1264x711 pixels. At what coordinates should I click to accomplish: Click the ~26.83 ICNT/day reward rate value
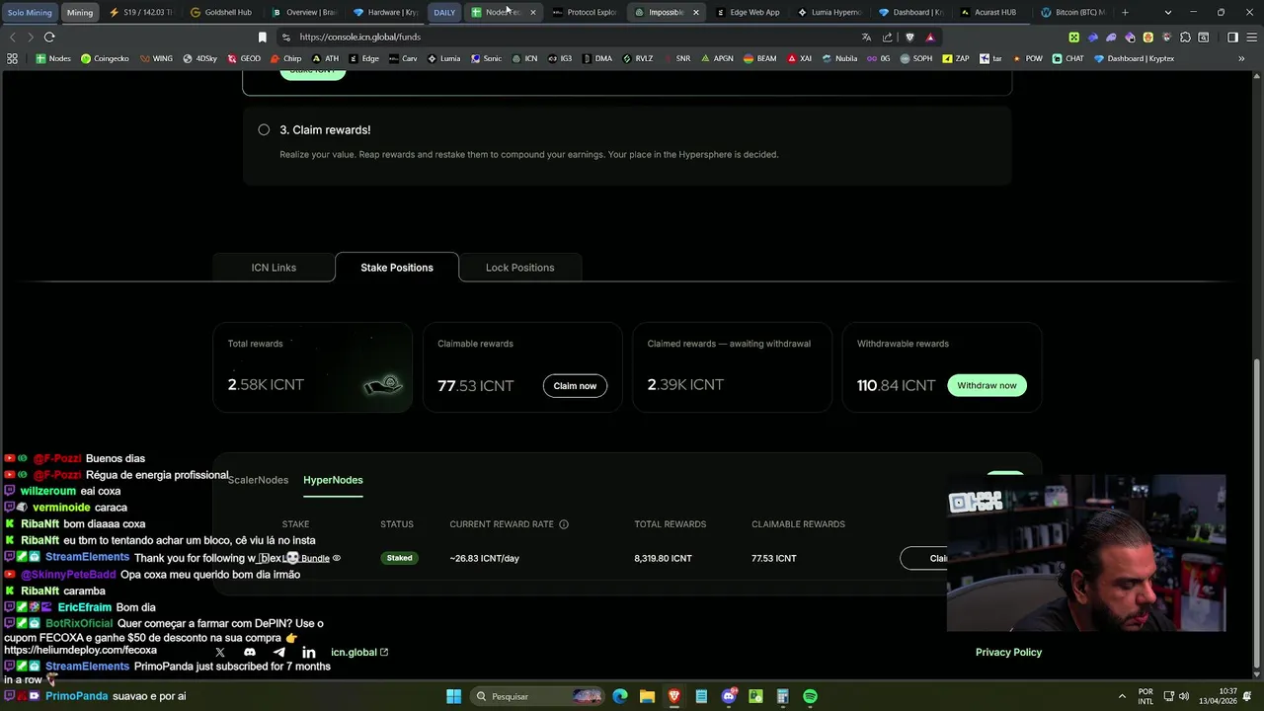[484, 558]
